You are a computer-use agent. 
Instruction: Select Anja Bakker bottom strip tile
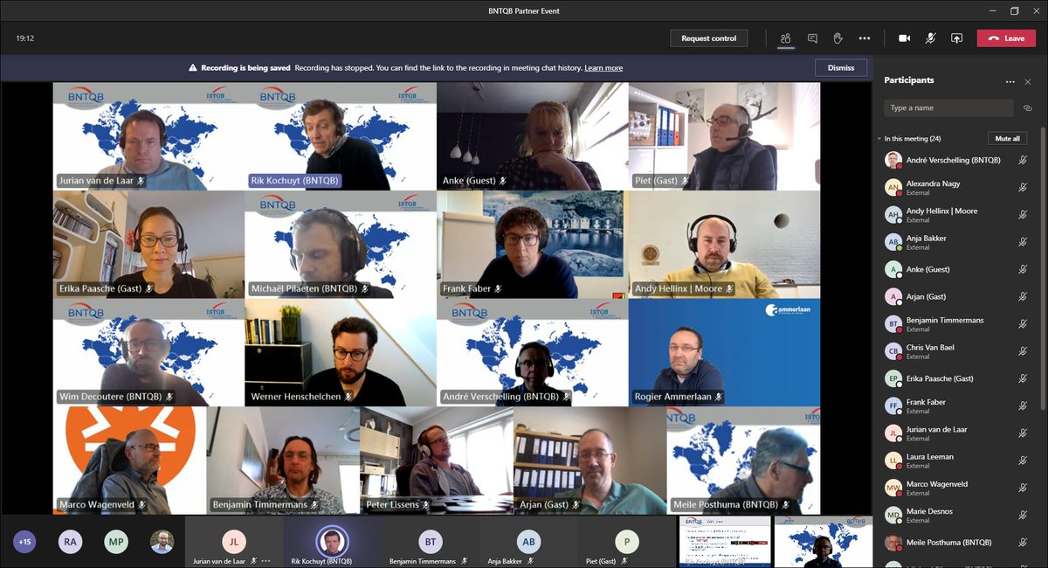point(528,542)
